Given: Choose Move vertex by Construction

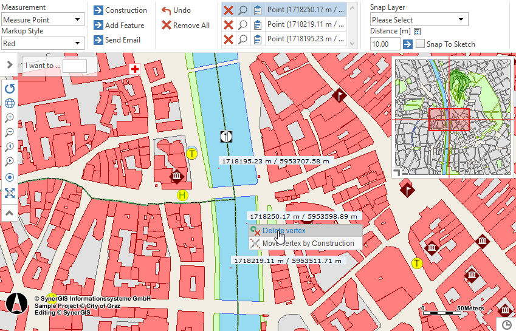Looking at the screenshot, I should pos(308,244).
